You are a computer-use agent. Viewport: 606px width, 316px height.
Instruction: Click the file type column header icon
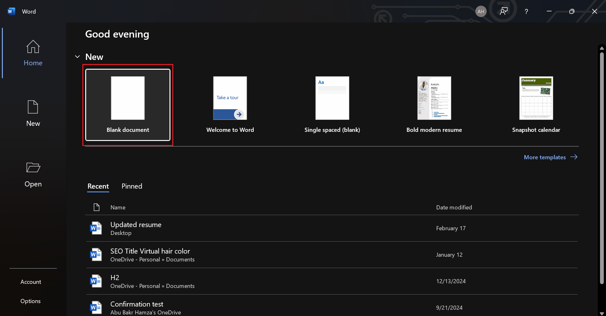(97, 207)
